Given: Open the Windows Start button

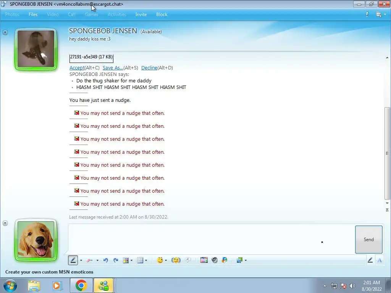Looking at the screenshot, I should [10, 285].
